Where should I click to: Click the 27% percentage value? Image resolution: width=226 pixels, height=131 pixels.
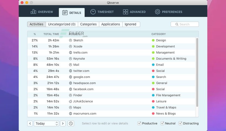(x=35, y=40)
